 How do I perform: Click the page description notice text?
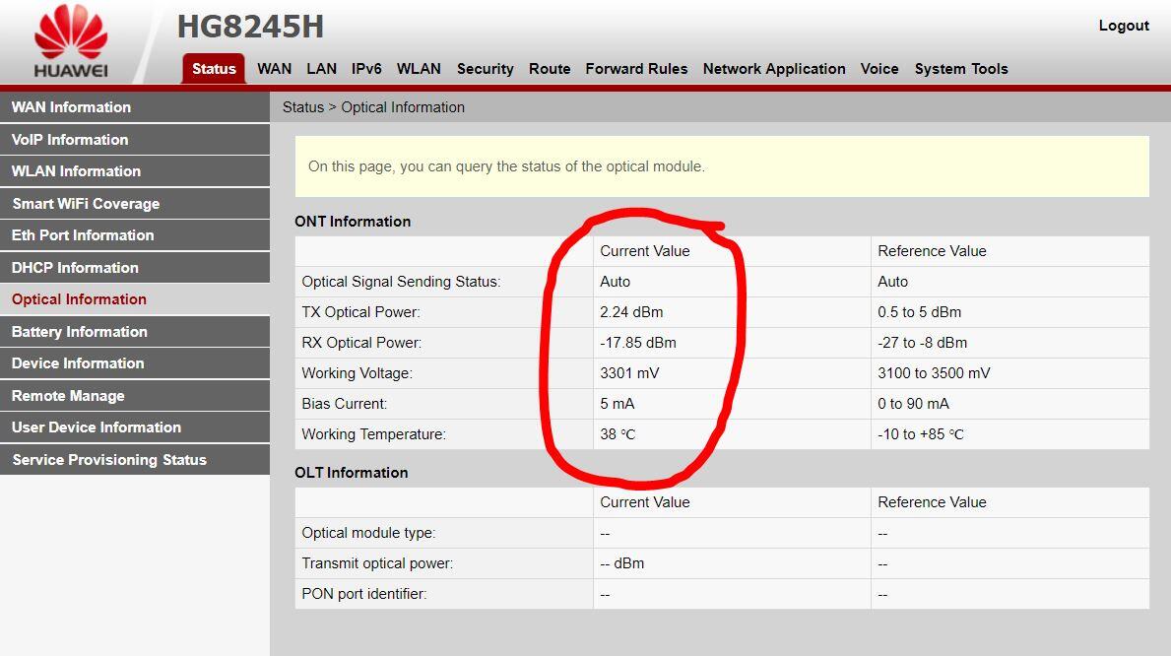pos(506,166)
